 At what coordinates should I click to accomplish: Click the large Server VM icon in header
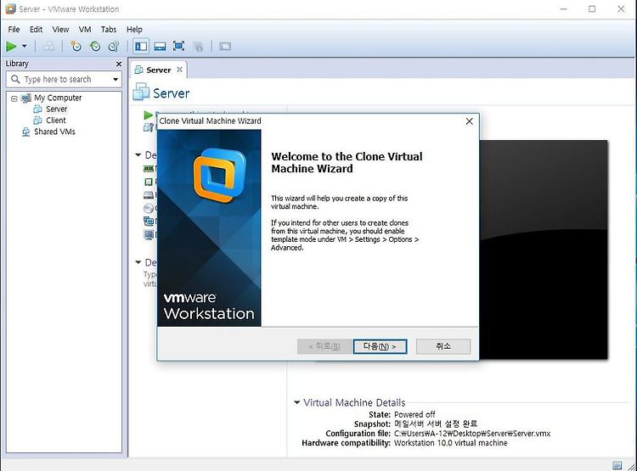(x=141, y=92)
